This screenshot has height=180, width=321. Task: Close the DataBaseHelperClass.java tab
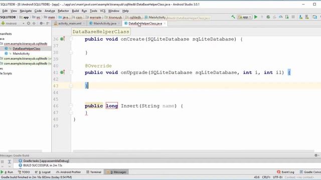coord(165,23)
